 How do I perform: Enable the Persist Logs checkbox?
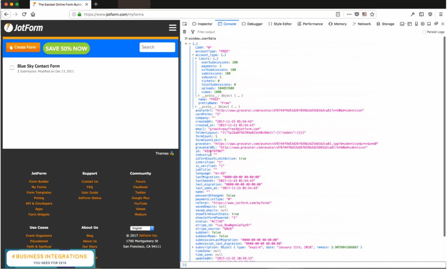point(424,32)
